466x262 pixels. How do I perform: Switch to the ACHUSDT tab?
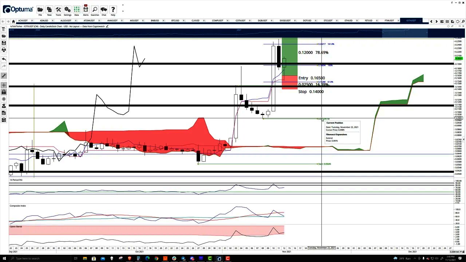[23, 21]
